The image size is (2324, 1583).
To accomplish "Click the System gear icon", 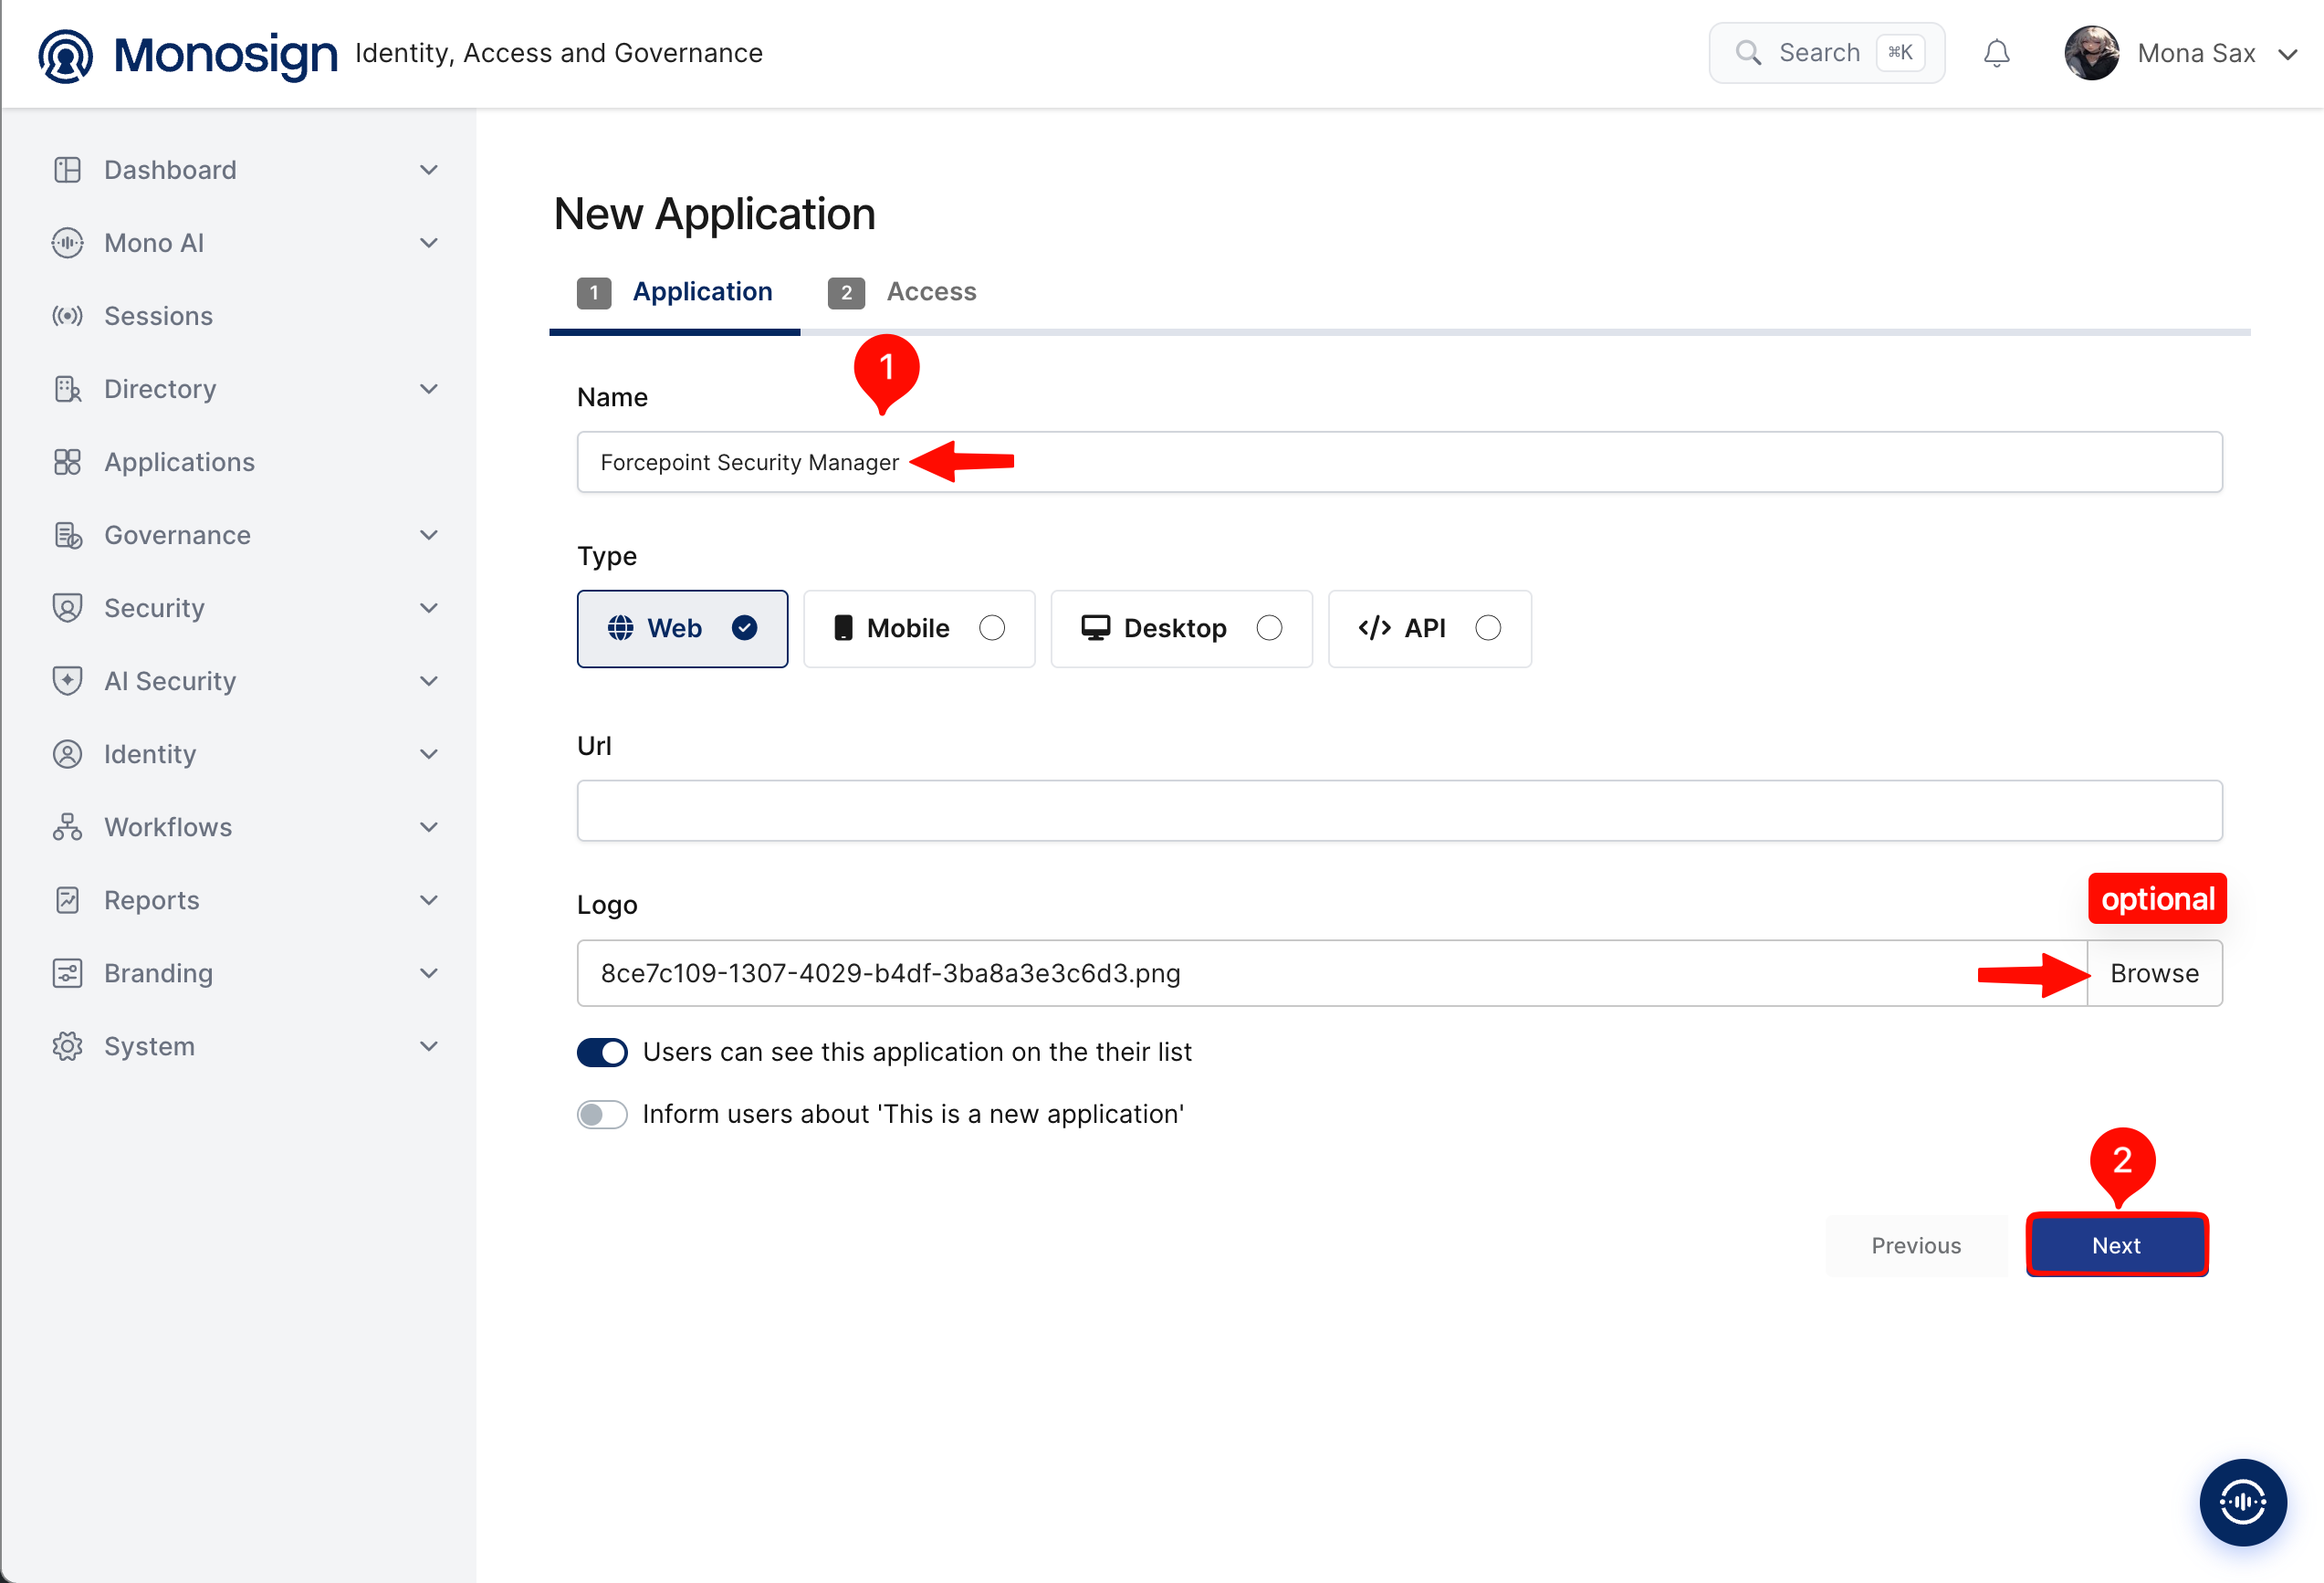I will 67,1046.
